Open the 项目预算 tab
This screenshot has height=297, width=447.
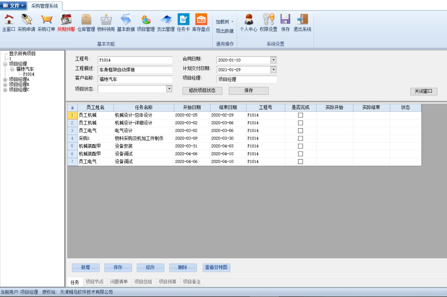(x=167, y=282)
